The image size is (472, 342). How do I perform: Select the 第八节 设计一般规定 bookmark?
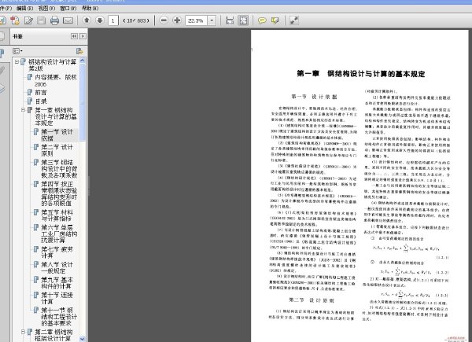[x=57, y=268]
